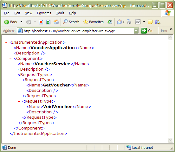Click the Edit with Word icon
Screen dimensions: 175x152
tap(138, 22)
